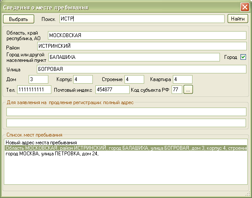Close the dialog with the red X
Viewport: 252px width, 198px height.
[x=245, y=7]
